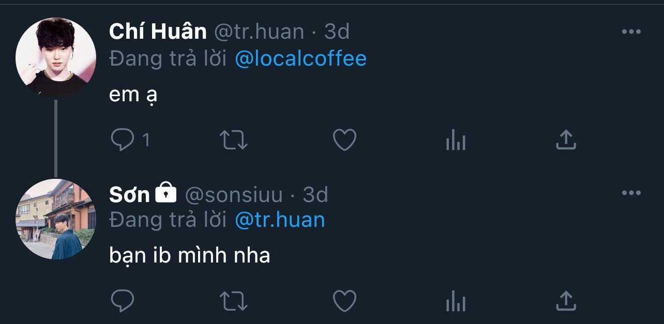Screen dimensions: 664x324
Task: Reply to Sơn's tweet
Action: (x=123, y=300)
